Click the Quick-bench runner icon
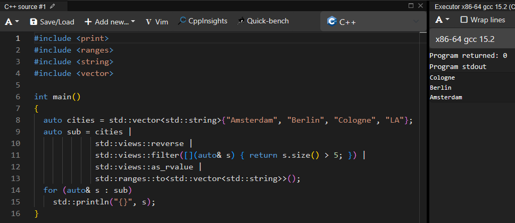515x223 pixels. click(x=241, y=21)
